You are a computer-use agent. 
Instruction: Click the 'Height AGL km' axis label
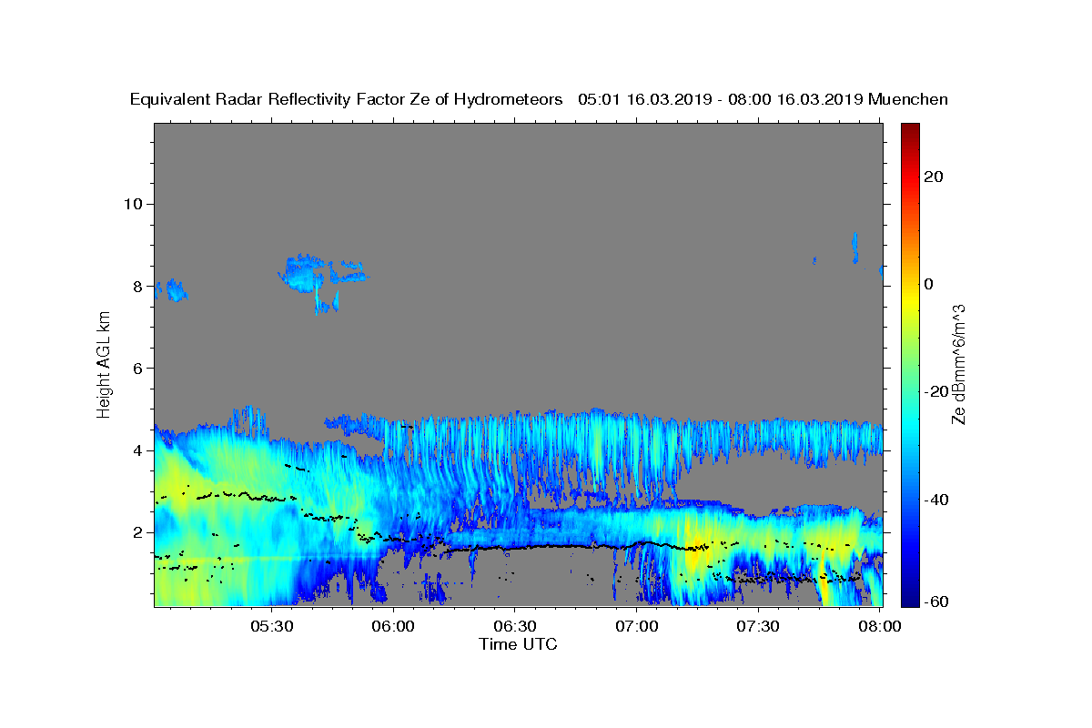click(x=105, y=364)
